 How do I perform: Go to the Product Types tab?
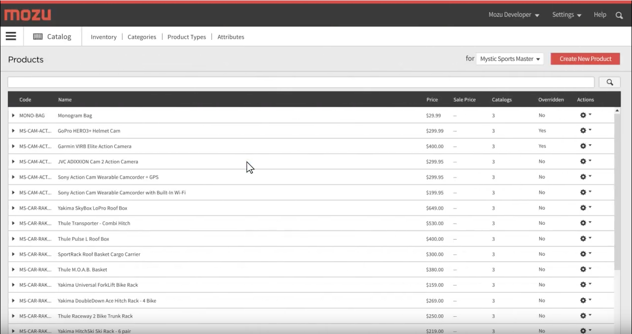pyautogui.click(x=187, y=37)
